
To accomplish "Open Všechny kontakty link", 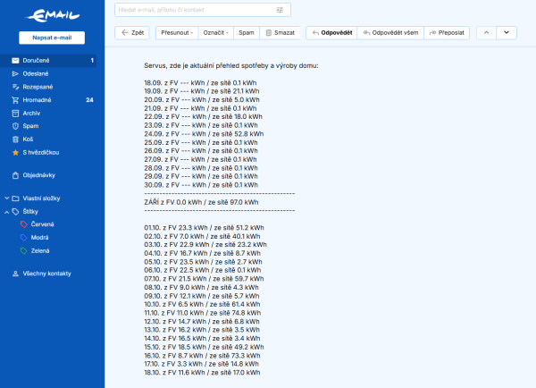I will point(46,274).
